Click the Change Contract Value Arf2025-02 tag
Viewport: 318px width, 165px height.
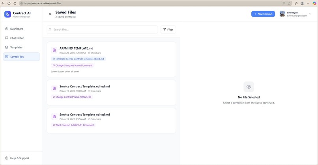(72, 97)
